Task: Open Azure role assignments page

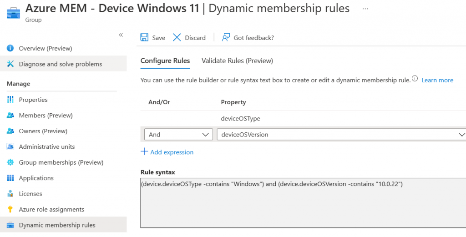Action: coord(52,209)
